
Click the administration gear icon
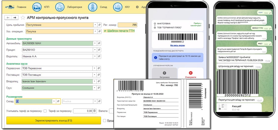137,7
